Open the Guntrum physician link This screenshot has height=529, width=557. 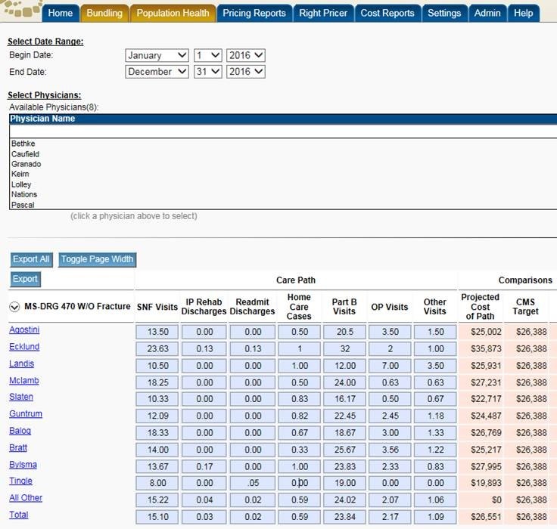[26, 413]
